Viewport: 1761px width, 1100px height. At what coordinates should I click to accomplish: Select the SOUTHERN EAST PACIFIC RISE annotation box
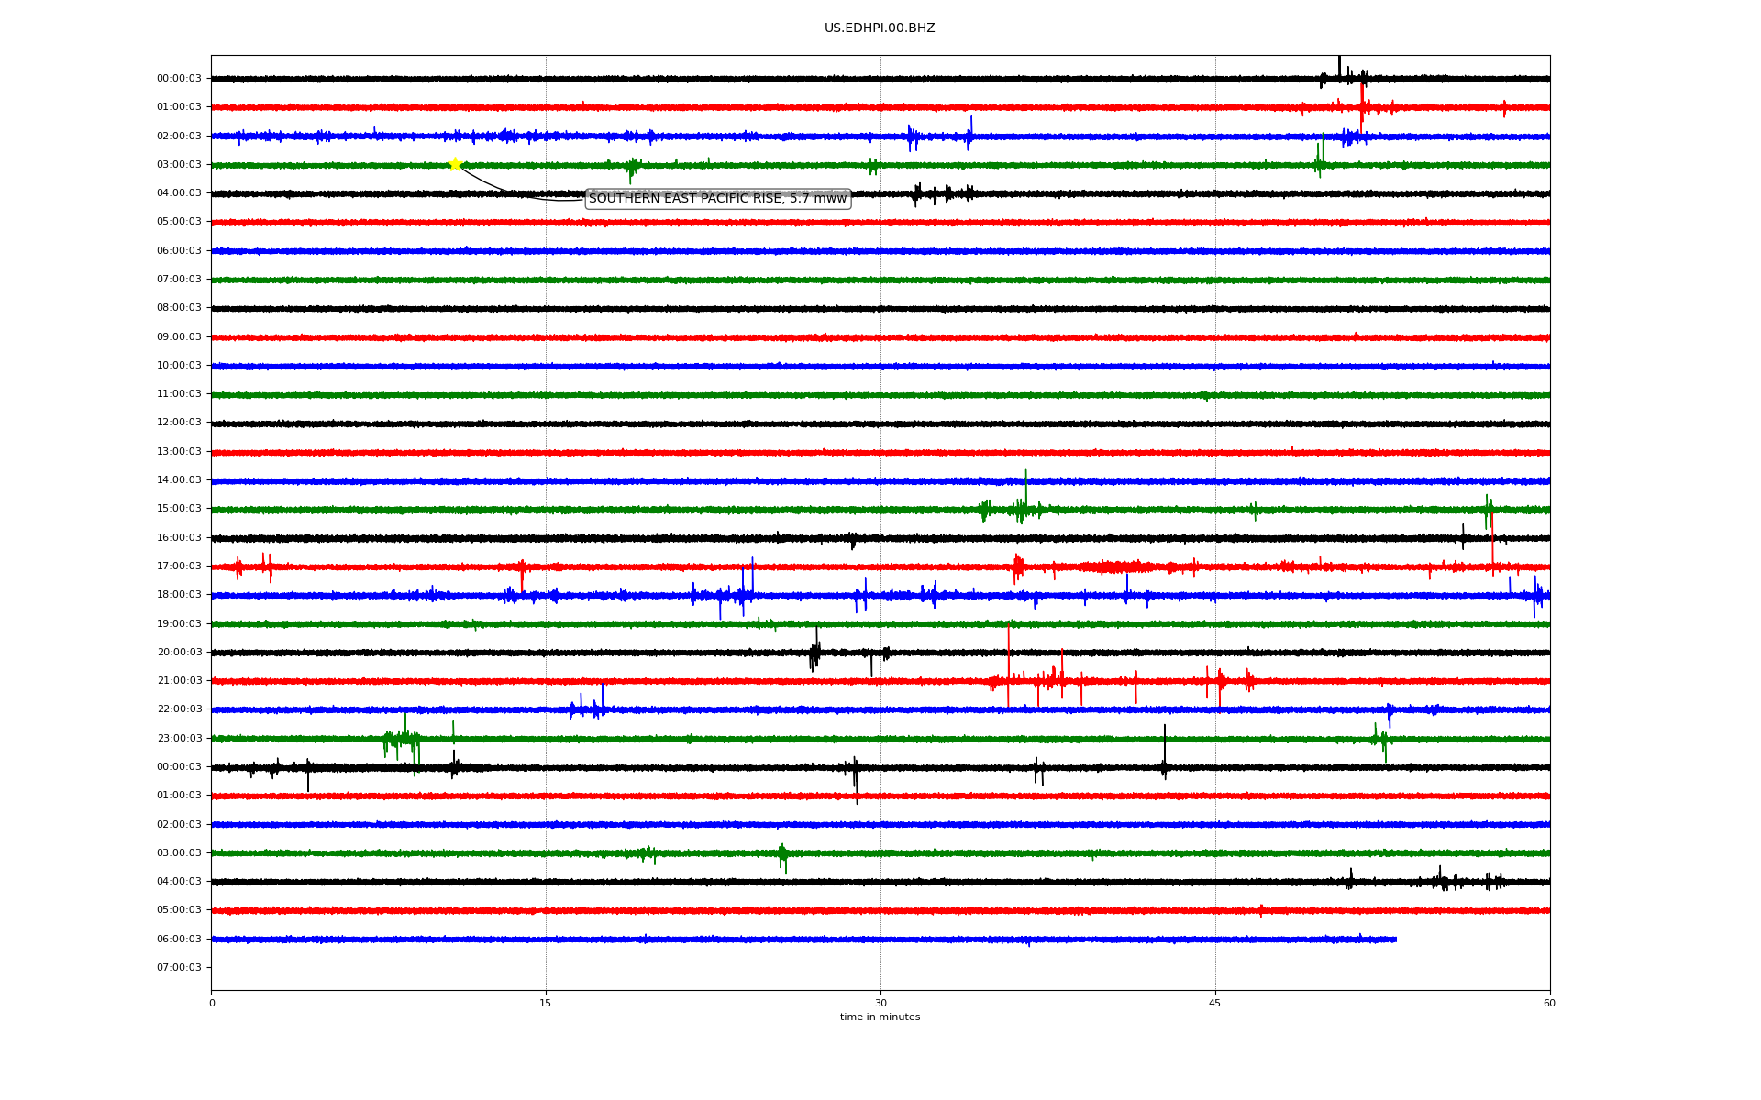718,199
